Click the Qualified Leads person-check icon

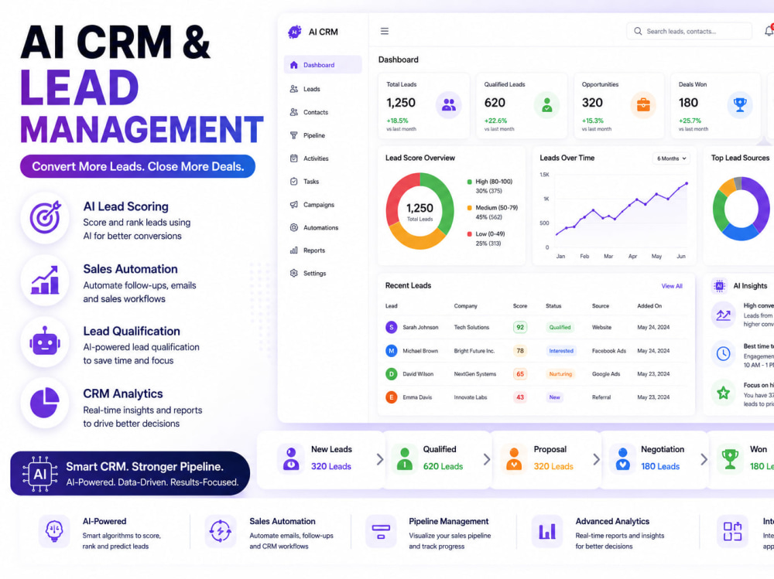(x=547, y=104)
